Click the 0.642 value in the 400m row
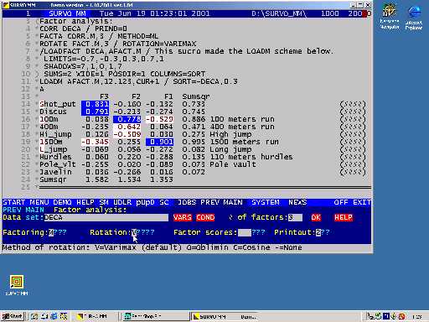Image resolution: width=429 pixels, height=322 pixels. [127, 127]
